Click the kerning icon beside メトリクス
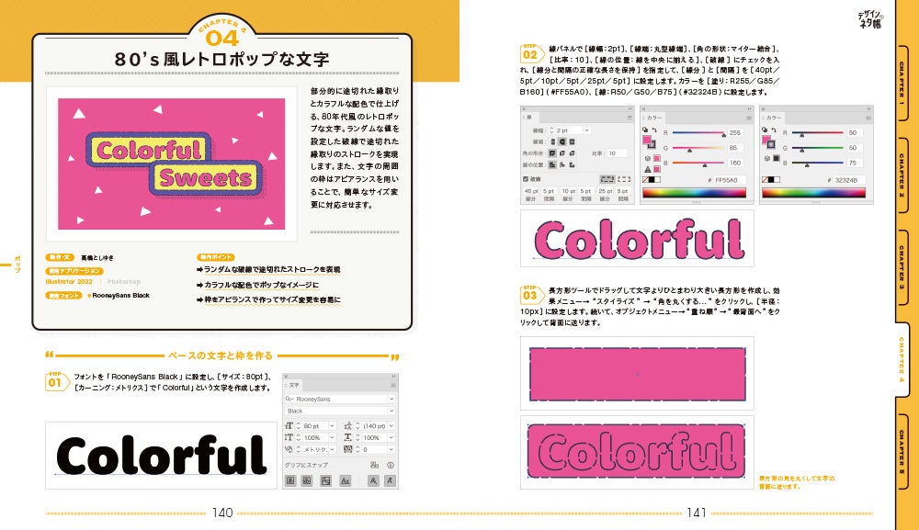 (289, 449)
